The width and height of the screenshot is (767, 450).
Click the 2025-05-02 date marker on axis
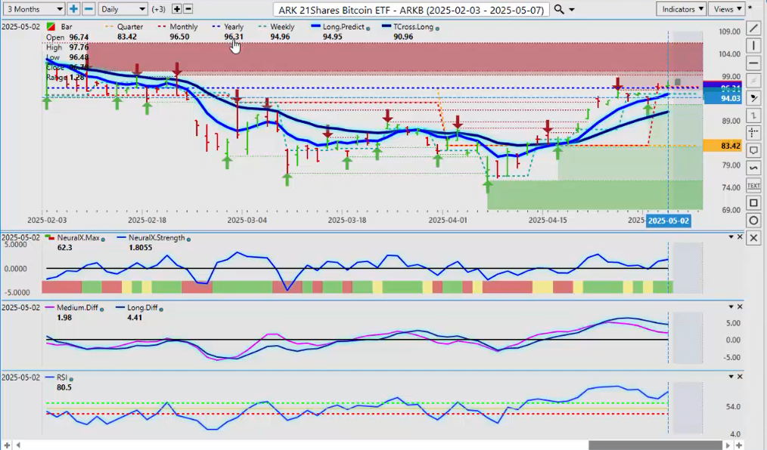[668, 220]
